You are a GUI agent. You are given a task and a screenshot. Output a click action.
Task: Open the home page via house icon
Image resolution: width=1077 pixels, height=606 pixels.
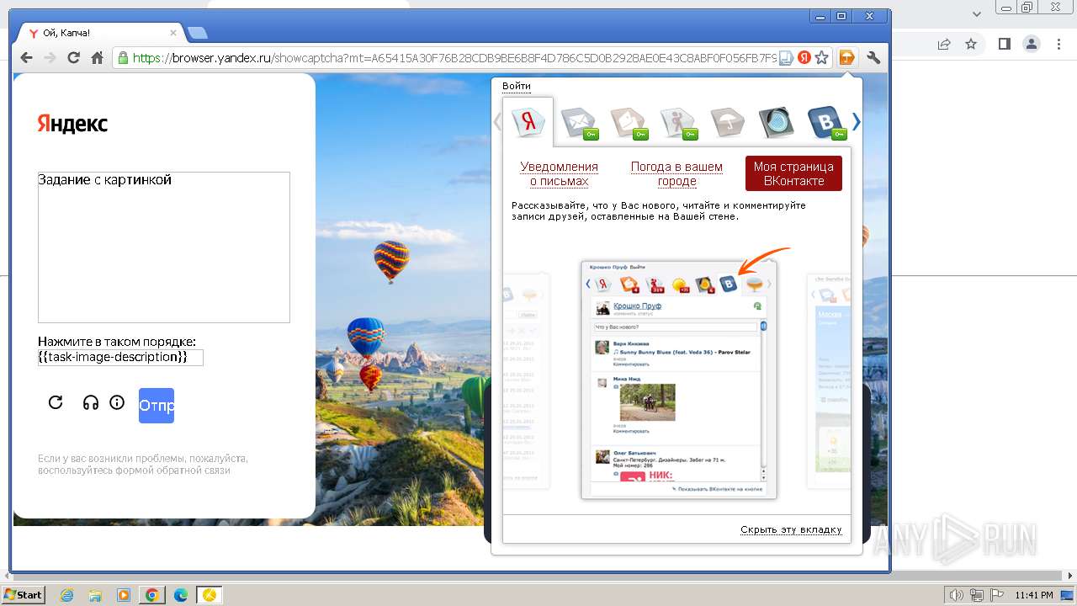[98, 58]
